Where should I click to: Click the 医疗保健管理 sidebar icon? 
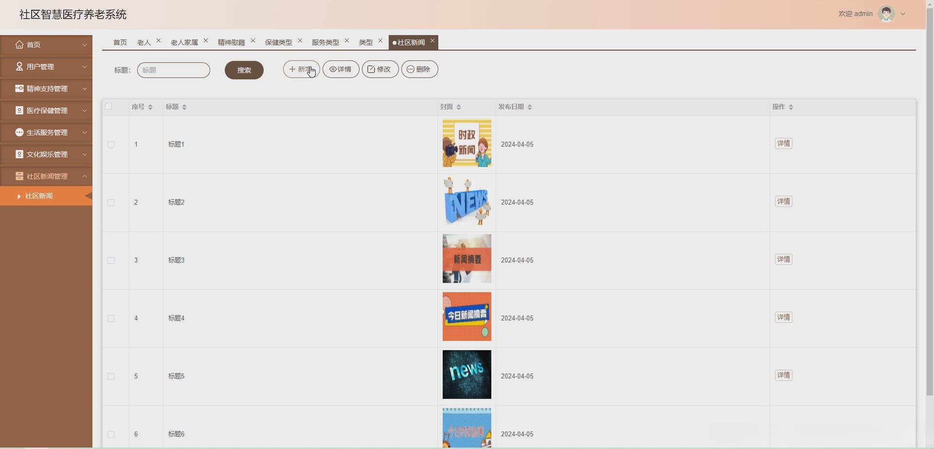(19, 110)
